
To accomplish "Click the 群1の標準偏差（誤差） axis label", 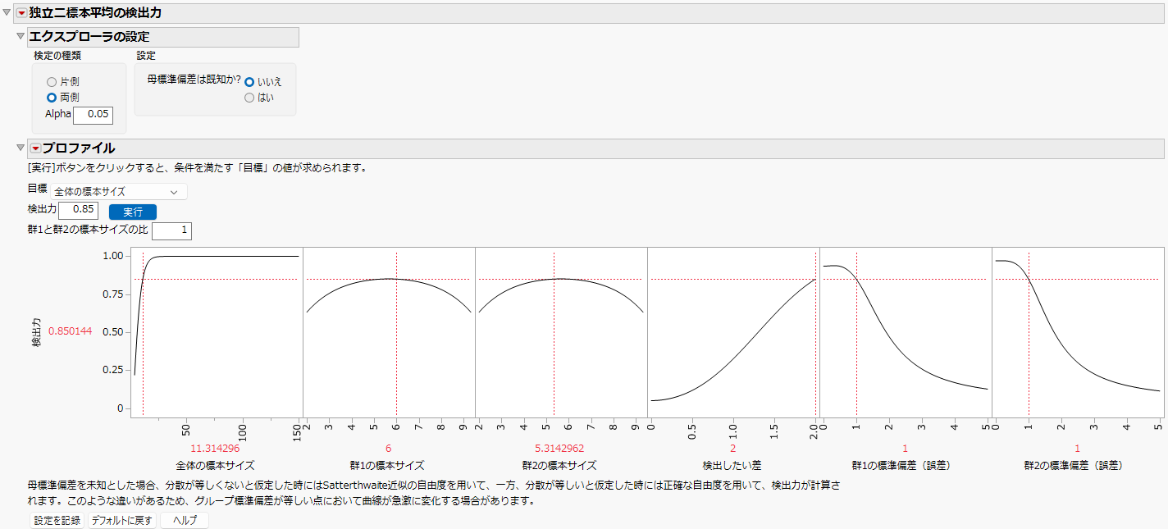I will point(901,465).
